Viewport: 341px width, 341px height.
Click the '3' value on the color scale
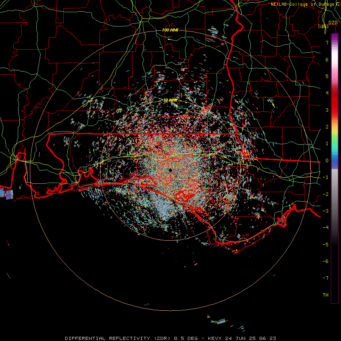click(x=327, y=110)
